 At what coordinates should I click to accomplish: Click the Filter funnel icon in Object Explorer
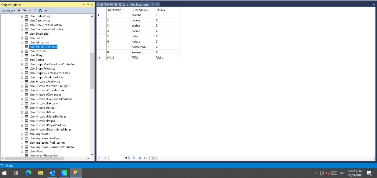pyautogui.click(x=35, y=11)
